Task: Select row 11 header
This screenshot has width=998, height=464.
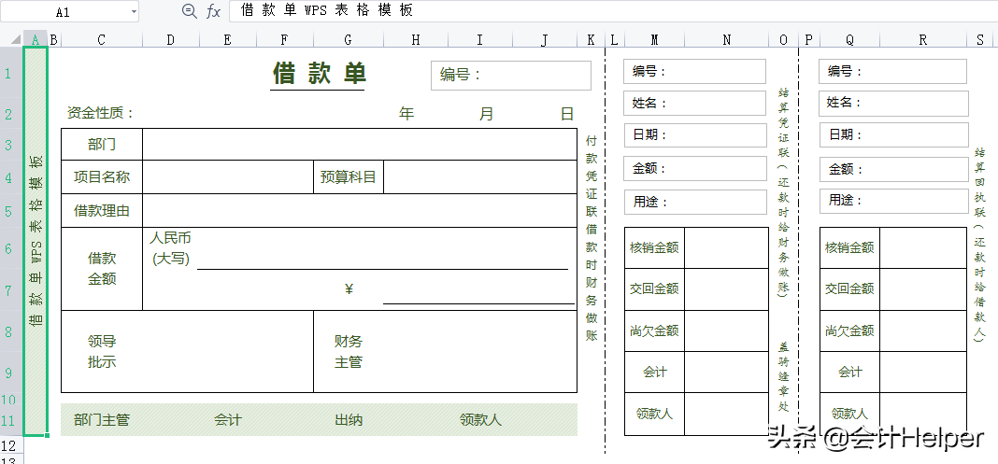Action: point(9,420)
